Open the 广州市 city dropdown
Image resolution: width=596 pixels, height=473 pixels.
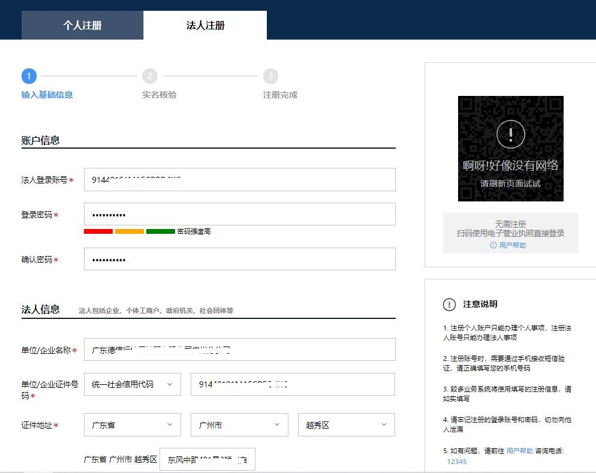239,425
